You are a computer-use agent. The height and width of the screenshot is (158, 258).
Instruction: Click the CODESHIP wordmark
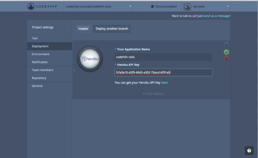pyautogui.click(x=47, y=6)
